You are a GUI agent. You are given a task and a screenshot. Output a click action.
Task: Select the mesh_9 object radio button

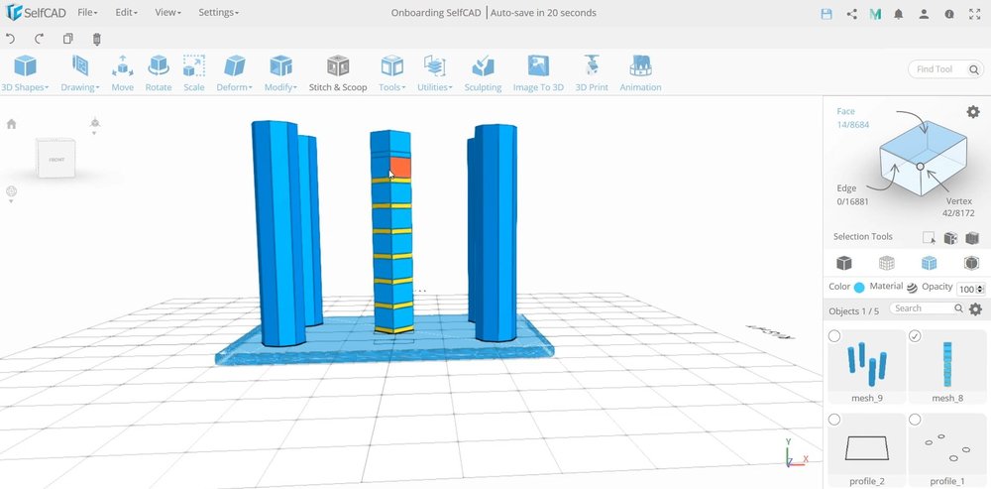(834, 336)
